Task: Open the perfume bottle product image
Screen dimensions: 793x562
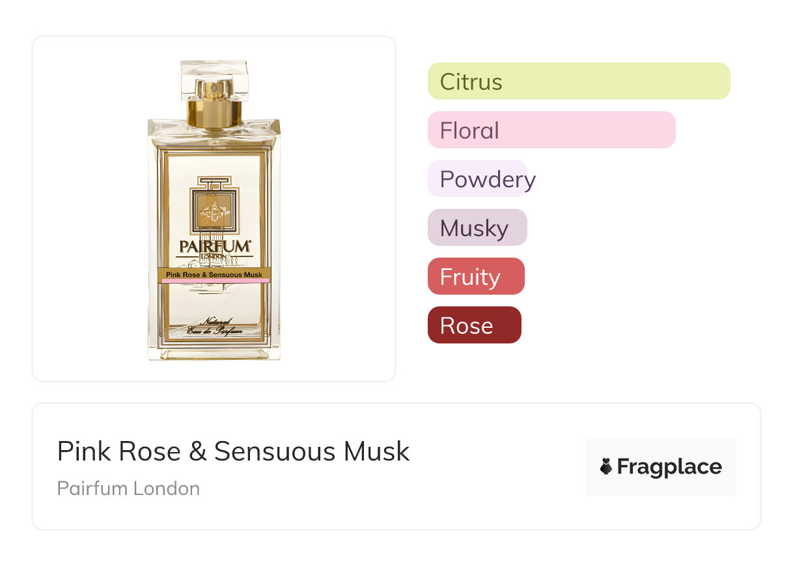Action: pyautogui.click(x=214, y=209)
